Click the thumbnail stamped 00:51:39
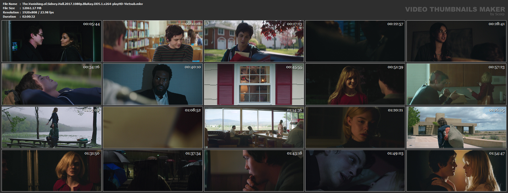The image size is (508, 193). pyautogui.click(x=355, y=84)
